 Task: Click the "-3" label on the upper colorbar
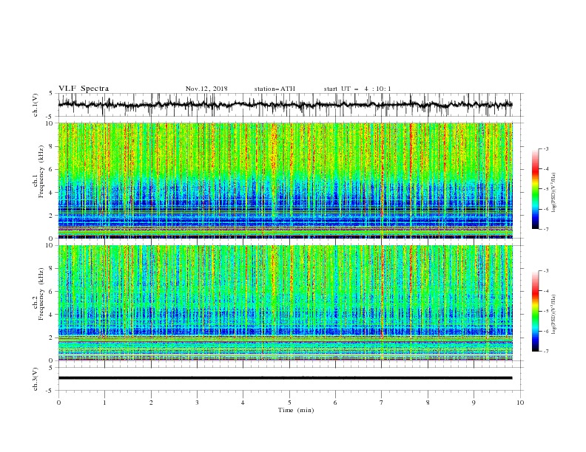[x=545, y=148]
